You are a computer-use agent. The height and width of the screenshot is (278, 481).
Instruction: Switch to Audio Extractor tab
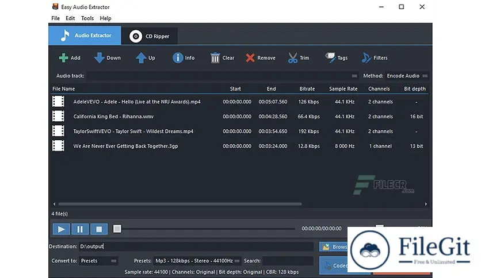click(x=85, y=35)
